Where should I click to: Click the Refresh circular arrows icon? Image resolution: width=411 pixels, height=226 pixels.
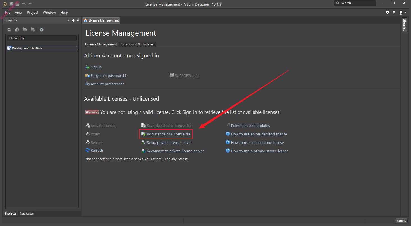click(x=88, y=150)
